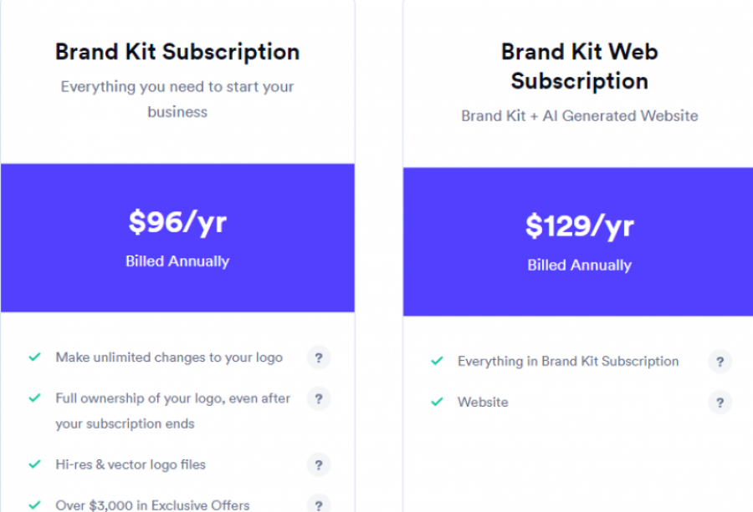
Task: Click the Brand Kit + AI Generated Website subtitle
Action: pos(578,116)
